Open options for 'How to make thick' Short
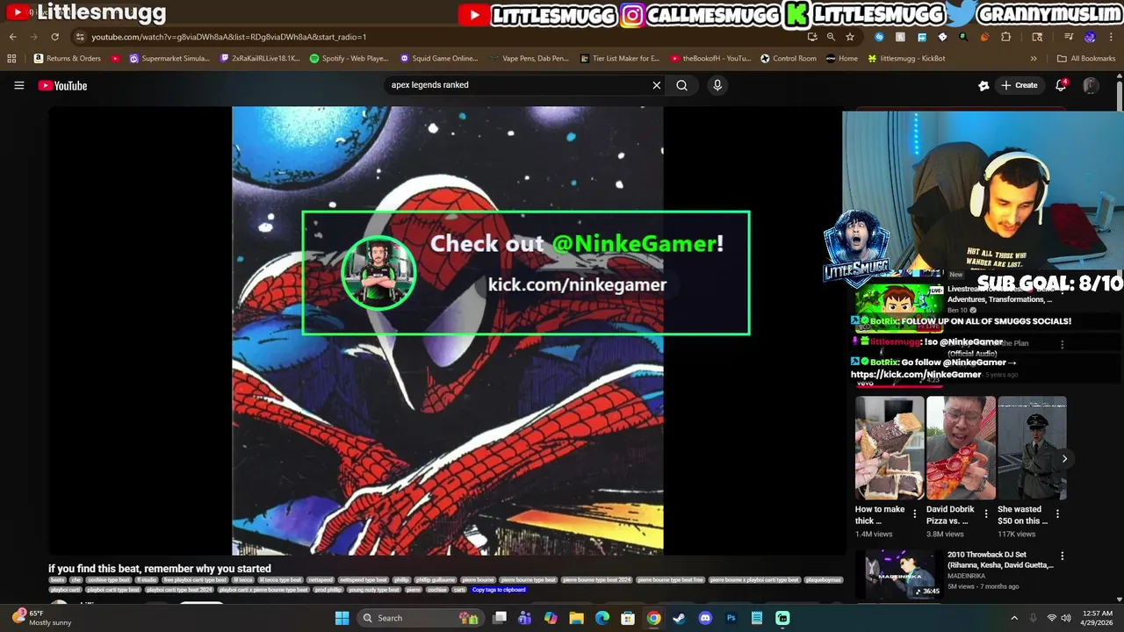The width and height of the screenshot is (1124, 632). pos(914,513)
